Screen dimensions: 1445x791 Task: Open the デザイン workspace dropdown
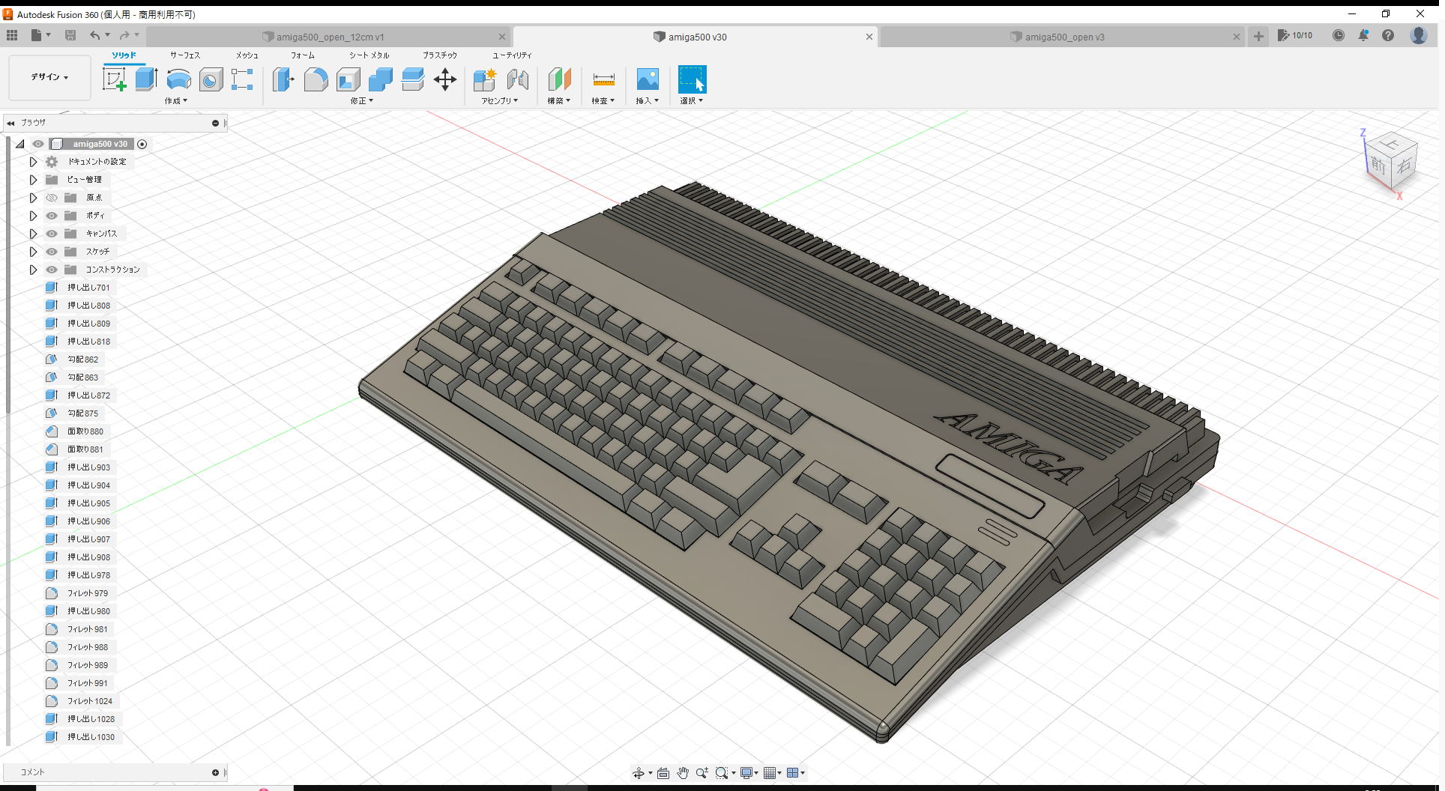[x=49, y=77]
